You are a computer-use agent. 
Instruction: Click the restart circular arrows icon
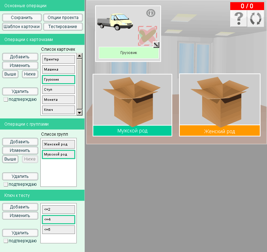click(x=255, y=19)
